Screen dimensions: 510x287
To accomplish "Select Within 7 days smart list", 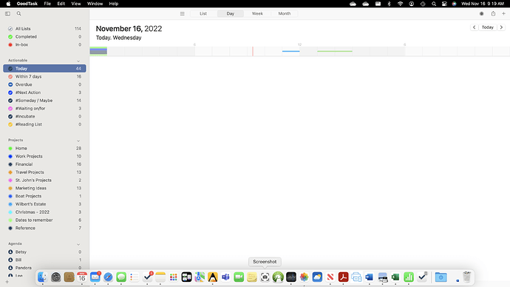I will coord(44,76).
